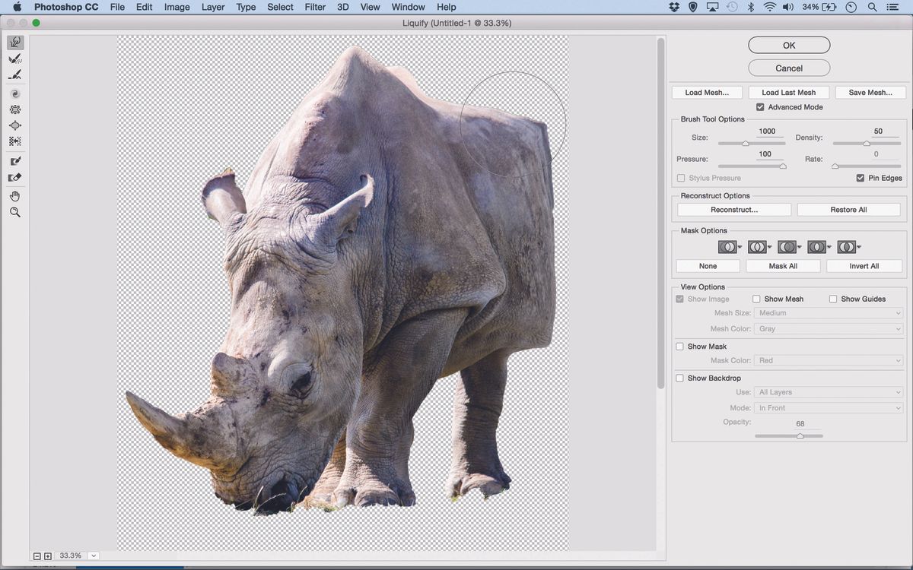Pick the Thaw Mask tool

(x=15, y=176)
